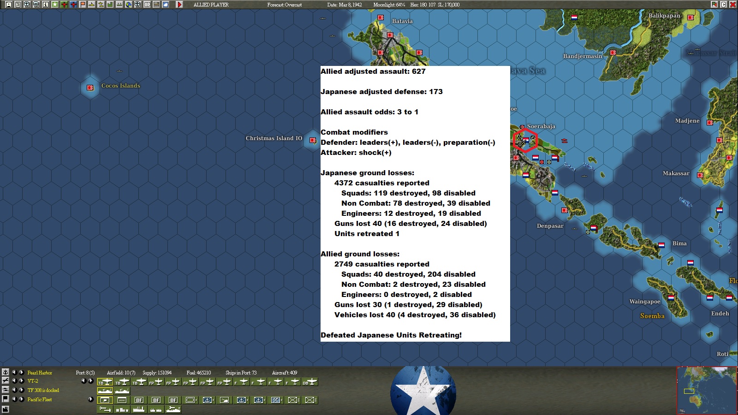
Task: Click 'Defeated Japanese Units Retreating!' in the combat report
Action: coord(391,335)
